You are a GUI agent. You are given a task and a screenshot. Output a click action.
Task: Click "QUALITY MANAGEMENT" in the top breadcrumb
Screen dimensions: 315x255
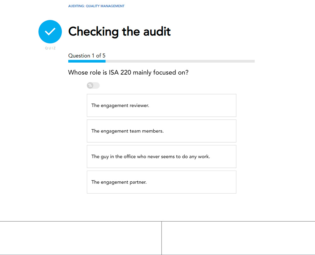coord(105,6)
